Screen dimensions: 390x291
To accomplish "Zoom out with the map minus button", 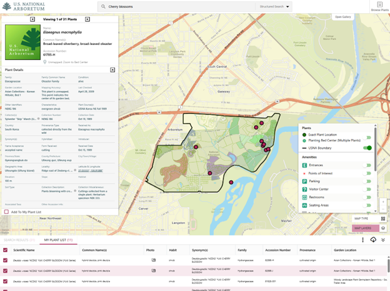I will [383, 209].
